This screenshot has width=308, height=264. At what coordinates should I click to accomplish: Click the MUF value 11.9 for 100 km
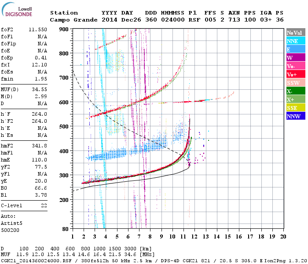point(22,255)
